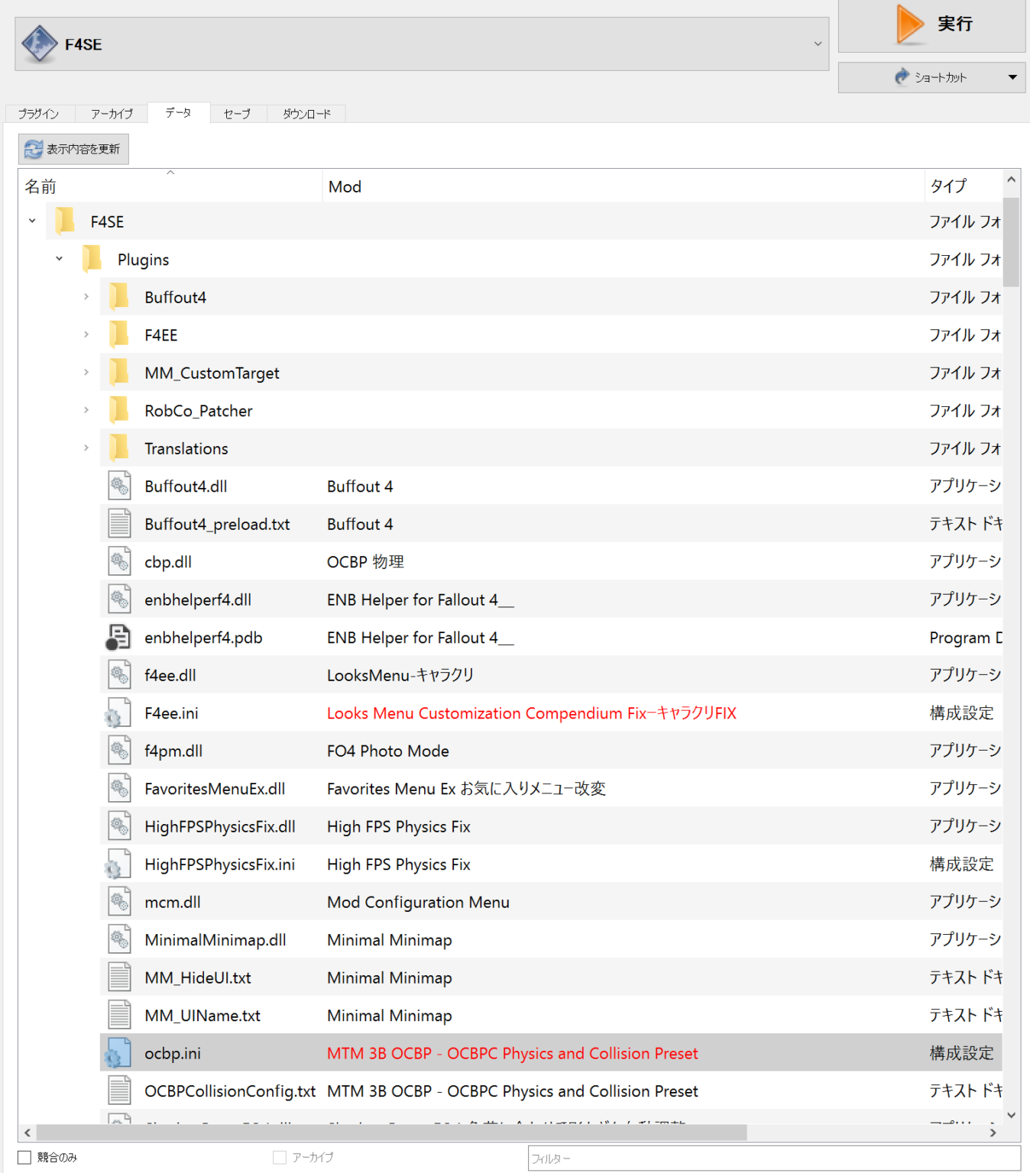Open the ダウンロード tab
1030x1173 pixels.
point(306,114)
